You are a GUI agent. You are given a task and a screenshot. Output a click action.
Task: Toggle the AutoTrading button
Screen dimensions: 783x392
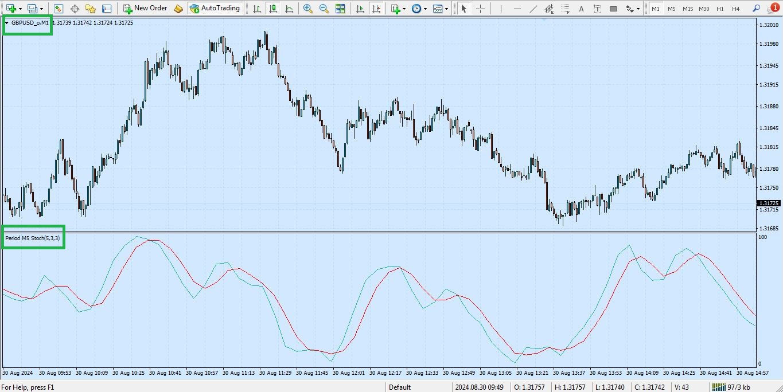tap(215, 9)
